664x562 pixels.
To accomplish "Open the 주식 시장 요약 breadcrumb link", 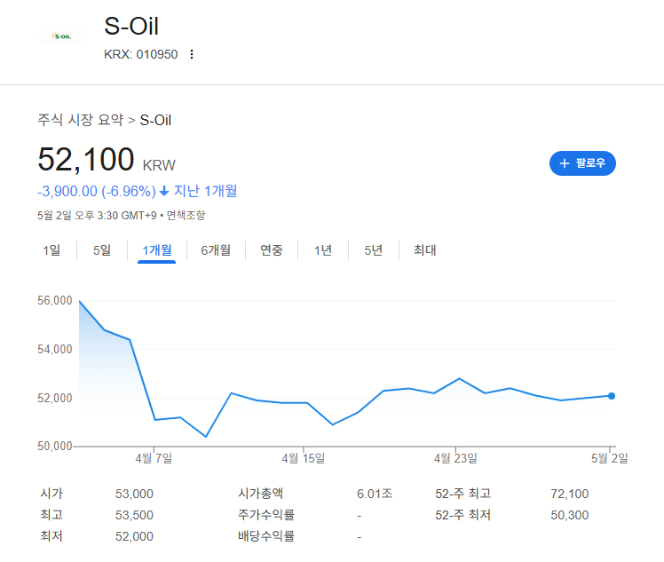I will click(x=81, y=120).
